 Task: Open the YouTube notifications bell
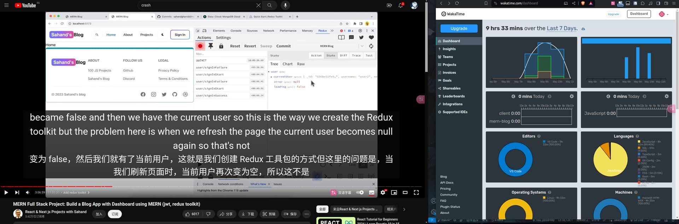[401, 5]
